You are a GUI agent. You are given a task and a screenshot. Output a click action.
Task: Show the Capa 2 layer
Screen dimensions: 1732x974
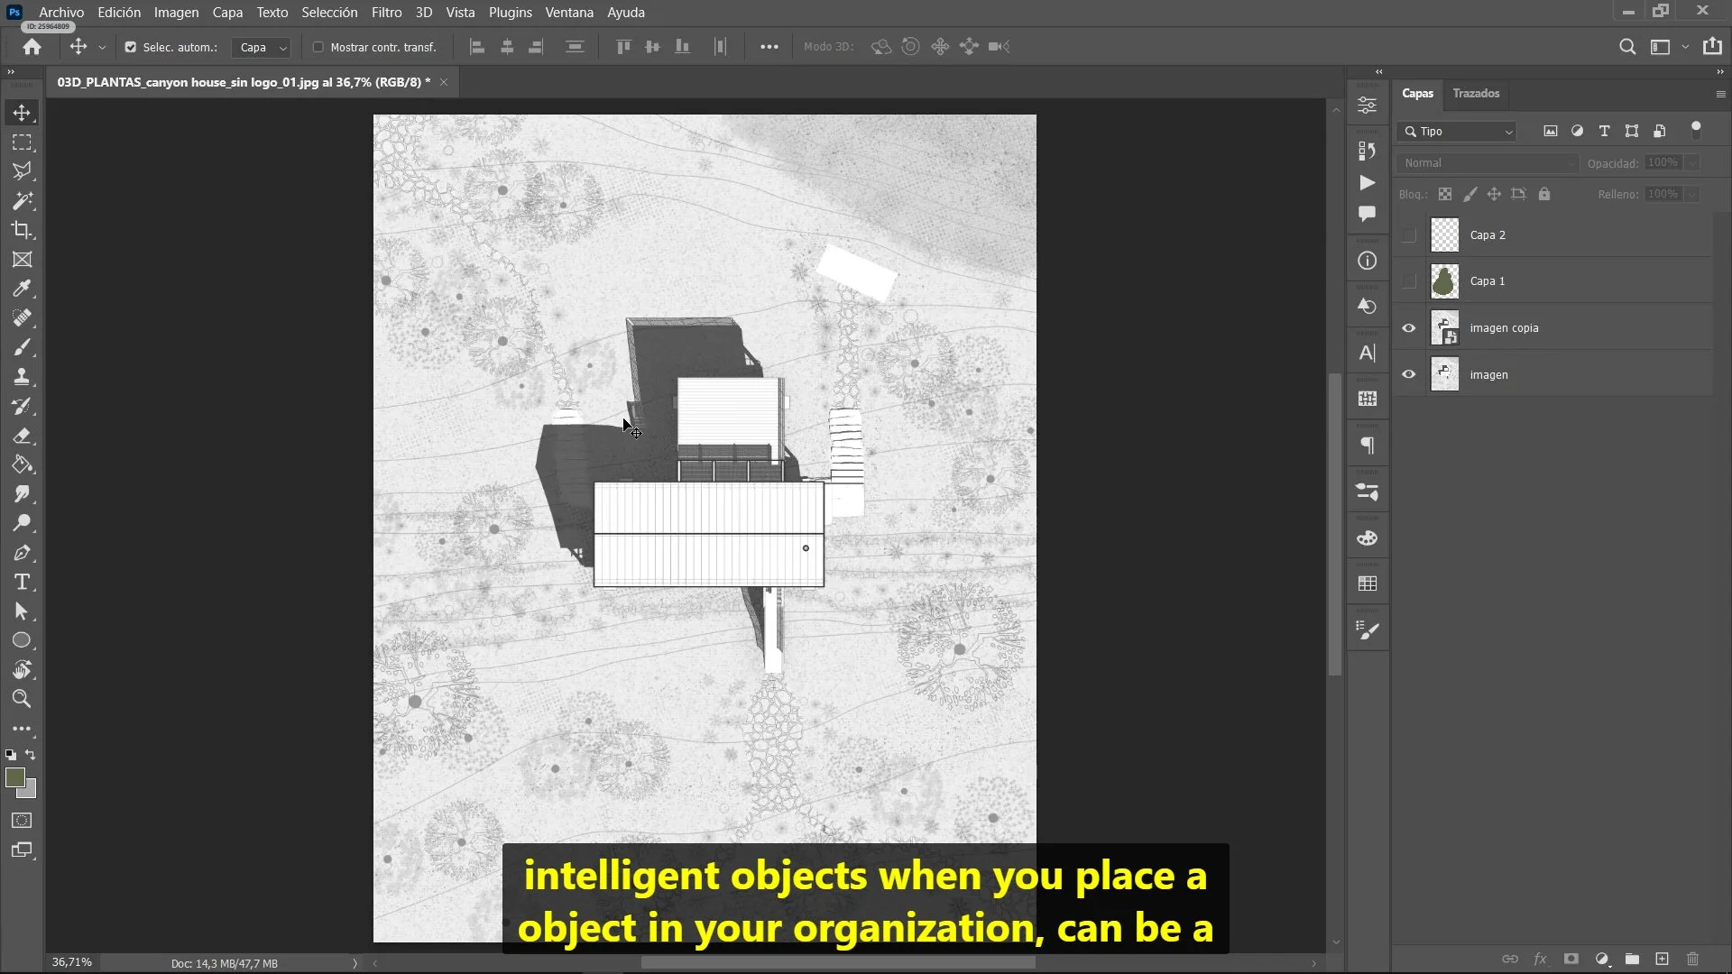(x=1408, y=235)
